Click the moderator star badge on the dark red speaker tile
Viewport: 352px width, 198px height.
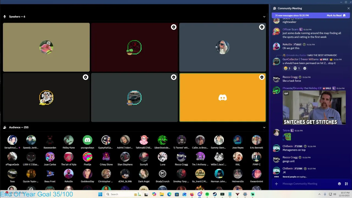point(174,27)
